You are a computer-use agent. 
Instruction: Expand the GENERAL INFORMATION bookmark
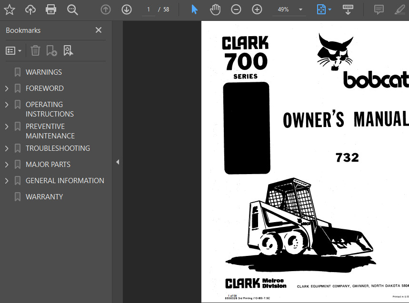click(7, 181)
